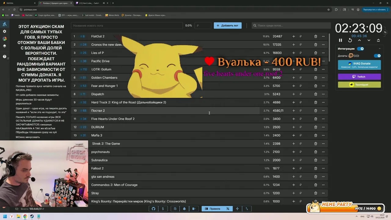The width and height of the screenshot is (391, 220).
Task: Bookmark page with star icon
Action: [x=329, y=9]
